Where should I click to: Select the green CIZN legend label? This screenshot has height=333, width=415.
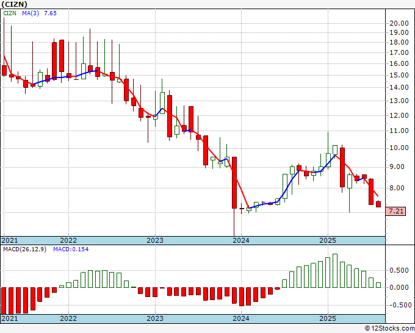tap(10, 13)
